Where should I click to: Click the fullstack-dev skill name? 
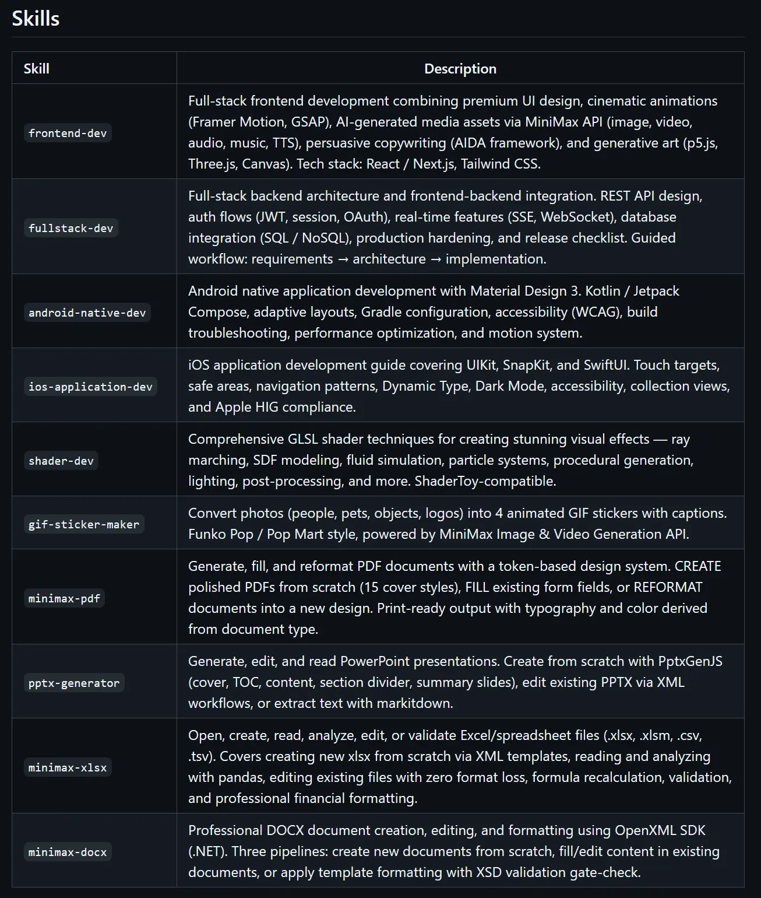[71, 228]
